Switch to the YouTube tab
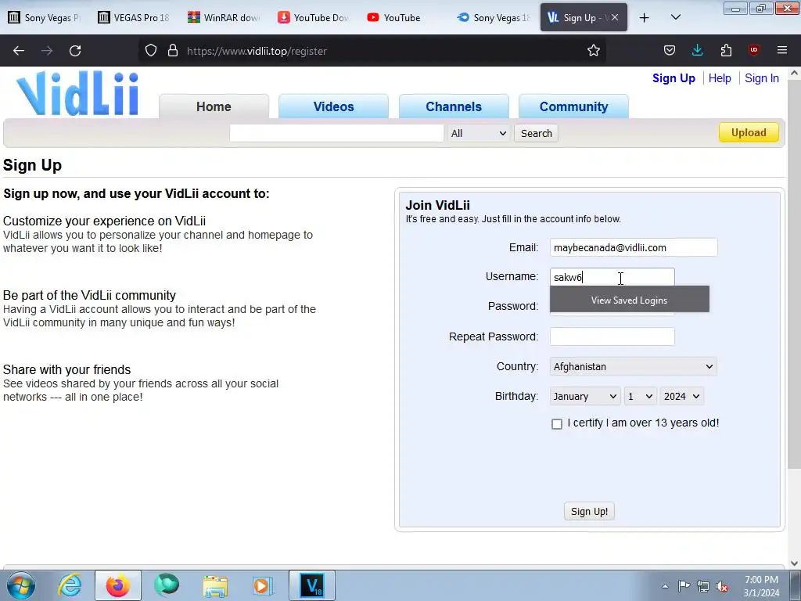Screen dimensions: 801x601 coord(404,17)
